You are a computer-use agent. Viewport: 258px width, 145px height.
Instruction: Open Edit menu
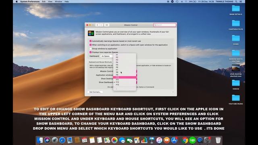(44, 2)
